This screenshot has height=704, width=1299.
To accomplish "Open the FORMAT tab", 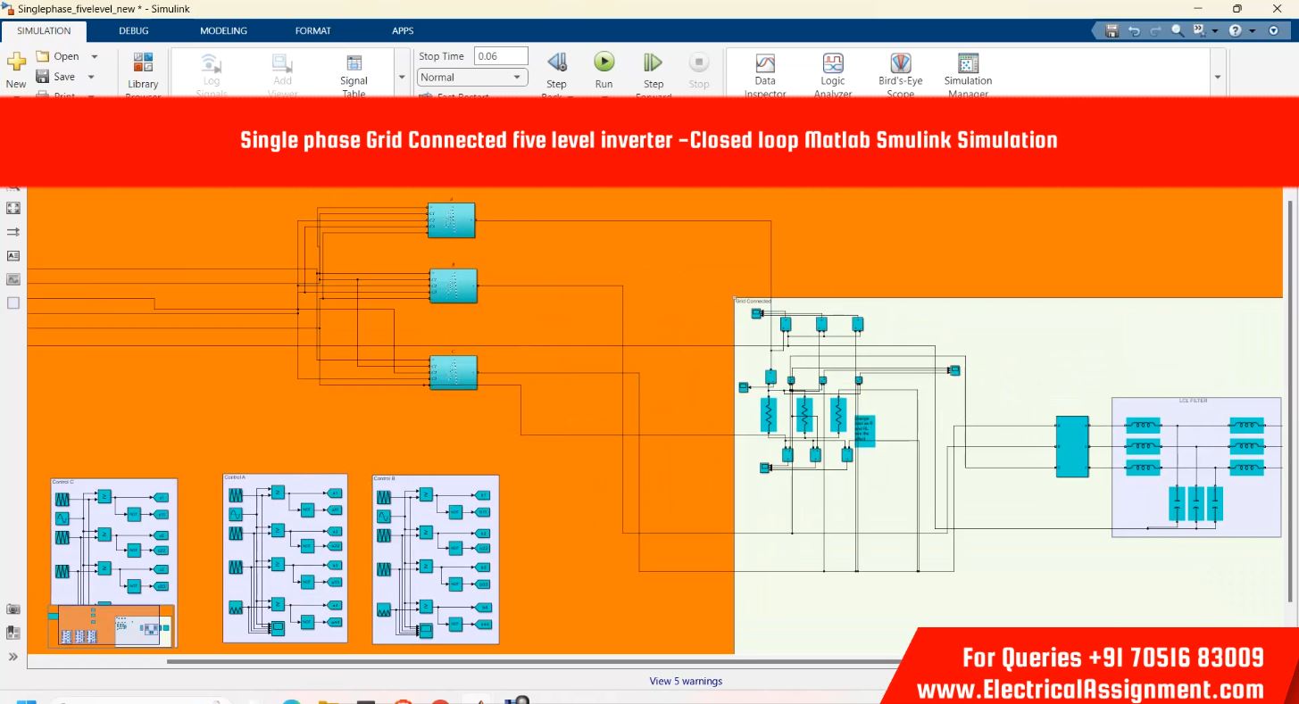I will click(x=313, y=30).
